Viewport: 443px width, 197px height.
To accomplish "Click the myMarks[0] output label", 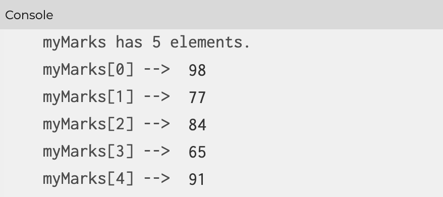I will tap(88, 70).
